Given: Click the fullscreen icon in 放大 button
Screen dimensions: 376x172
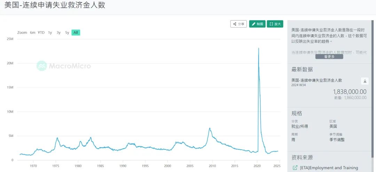Looking at the screenshot, I should tap(271, 24).
